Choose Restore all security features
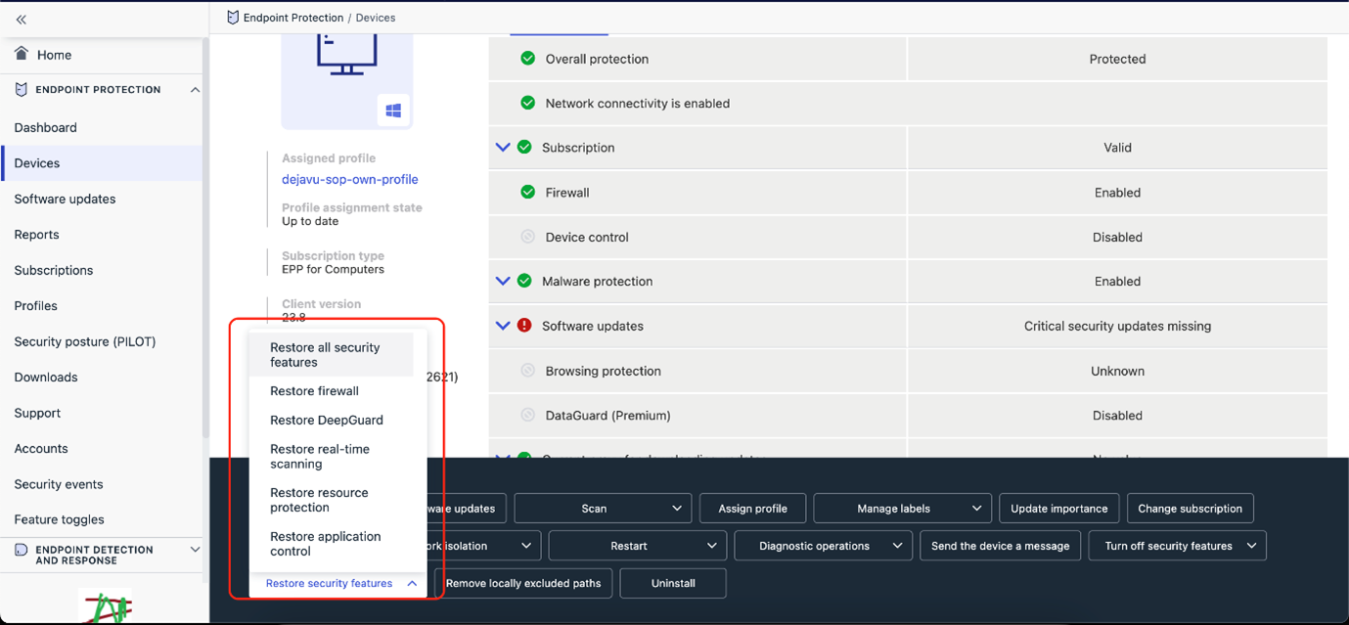Image resolution: width=1349 pixels, height=625 pixels. (331, 355)
